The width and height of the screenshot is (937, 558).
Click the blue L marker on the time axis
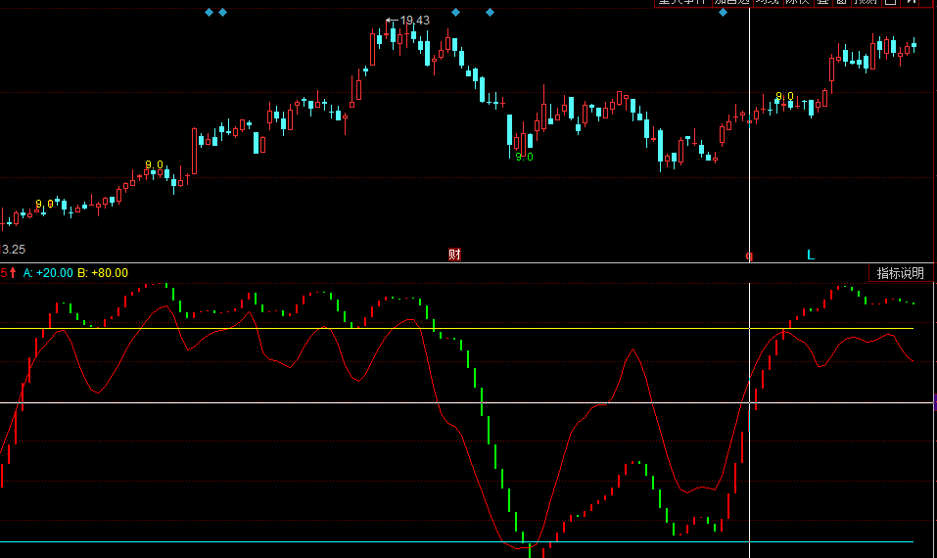(810, 255)
